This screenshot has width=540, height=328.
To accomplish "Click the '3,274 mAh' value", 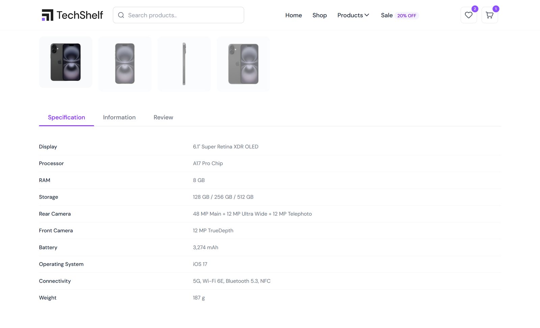I will [x=206, y=248].
